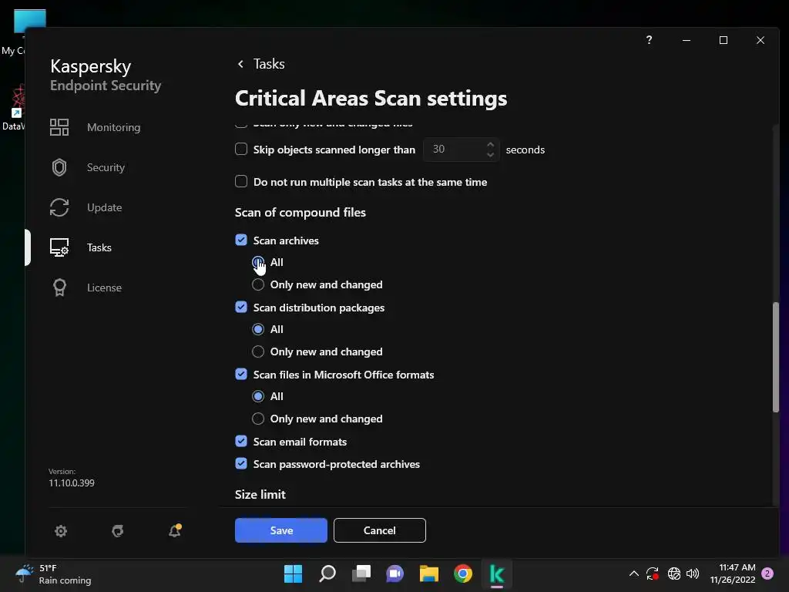Open notifications bell icon
The height and width of the screenshot is (592, 789).
(x=175, y=530)
